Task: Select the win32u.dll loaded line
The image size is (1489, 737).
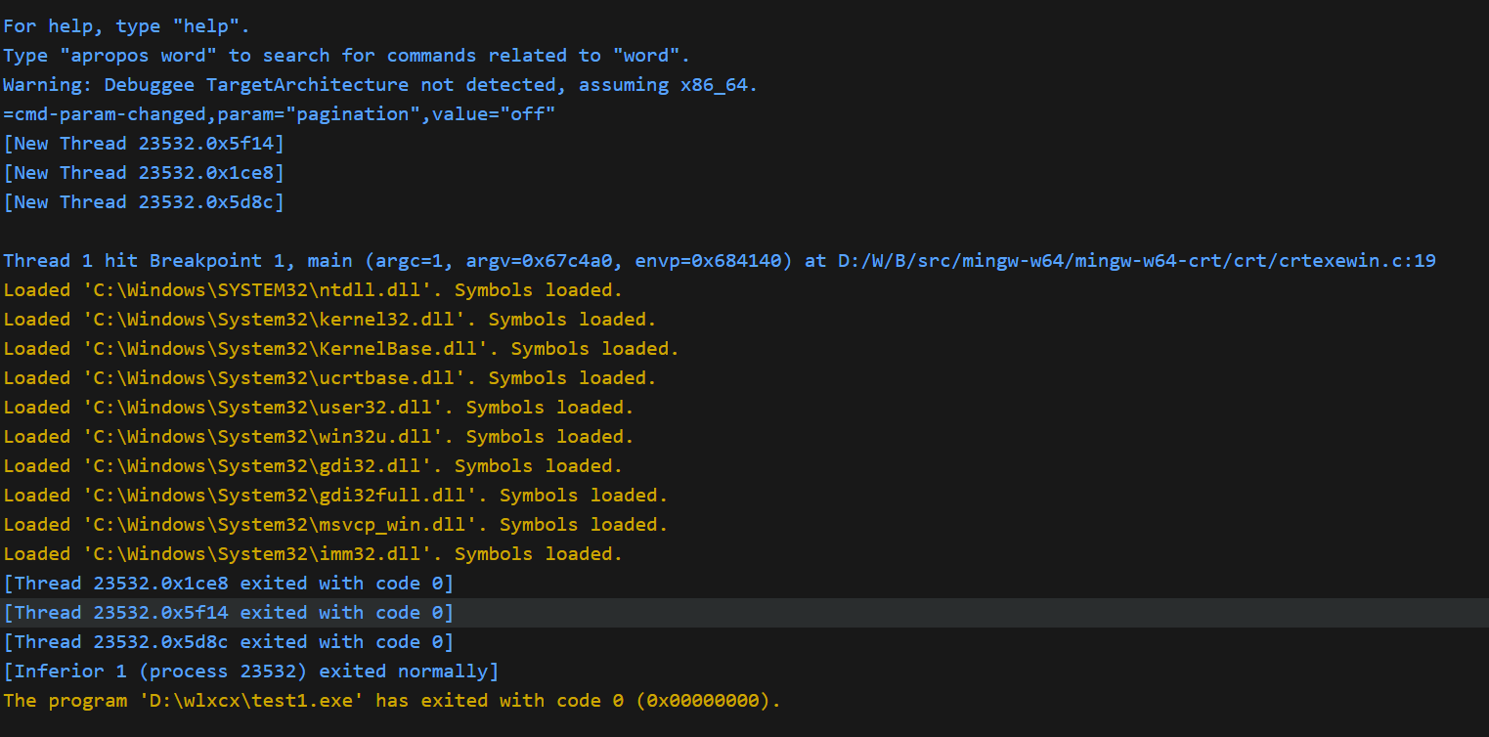Action: click(x=319, y=437)
